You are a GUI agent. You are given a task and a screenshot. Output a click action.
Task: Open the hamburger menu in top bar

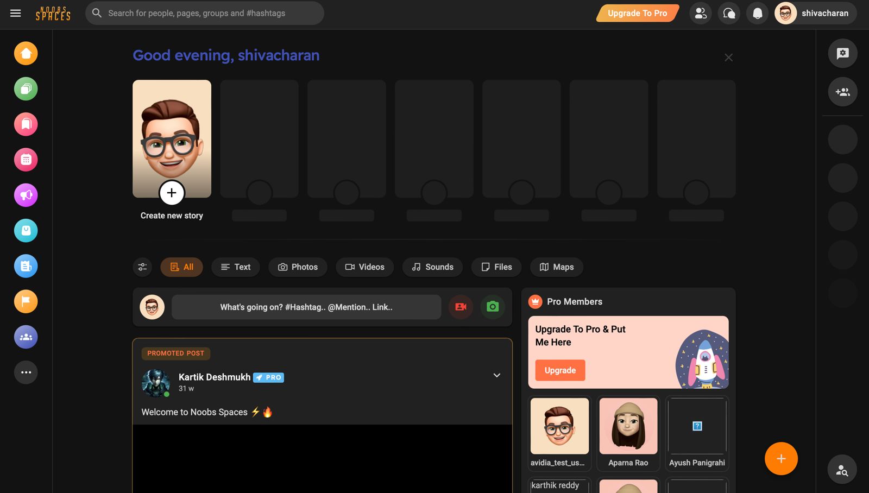point(16,13)
